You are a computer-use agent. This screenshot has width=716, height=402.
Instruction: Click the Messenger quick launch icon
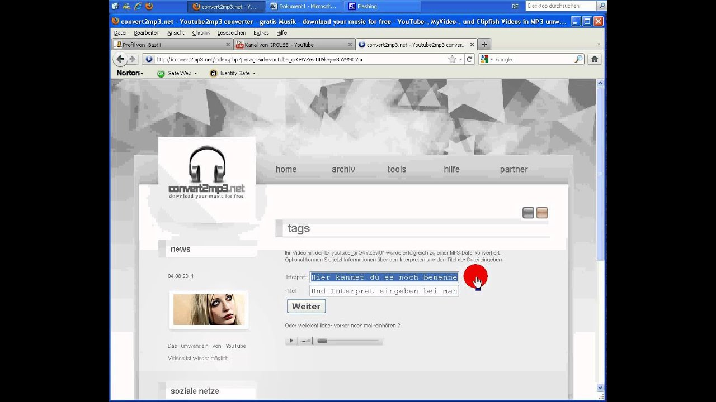(126, 6)
